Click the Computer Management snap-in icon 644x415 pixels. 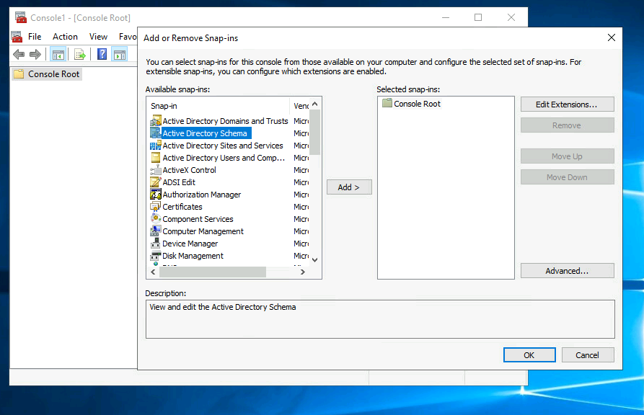click(x=156, y=231)
